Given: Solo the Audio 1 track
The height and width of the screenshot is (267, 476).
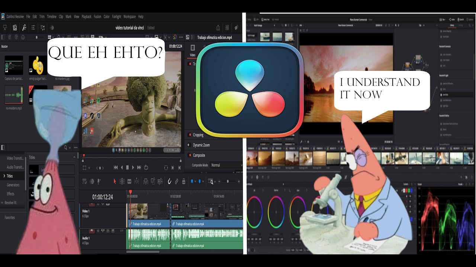Looking at the screenshot, I should (x=108, y=230).
